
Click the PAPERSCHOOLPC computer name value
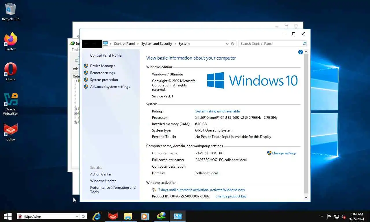(209, 153)
